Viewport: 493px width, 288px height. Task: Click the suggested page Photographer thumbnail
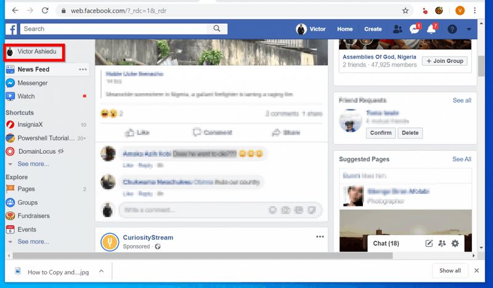(354, 196)
